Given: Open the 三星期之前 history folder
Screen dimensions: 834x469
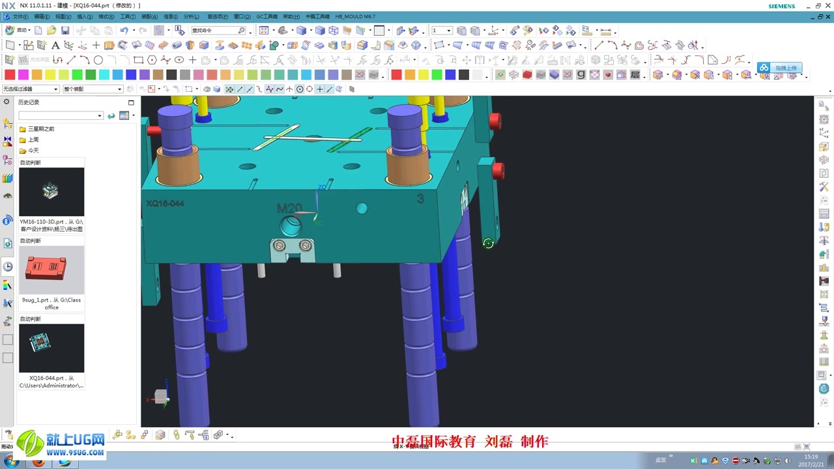Looking at the screenshot, I should pos(36,129).
